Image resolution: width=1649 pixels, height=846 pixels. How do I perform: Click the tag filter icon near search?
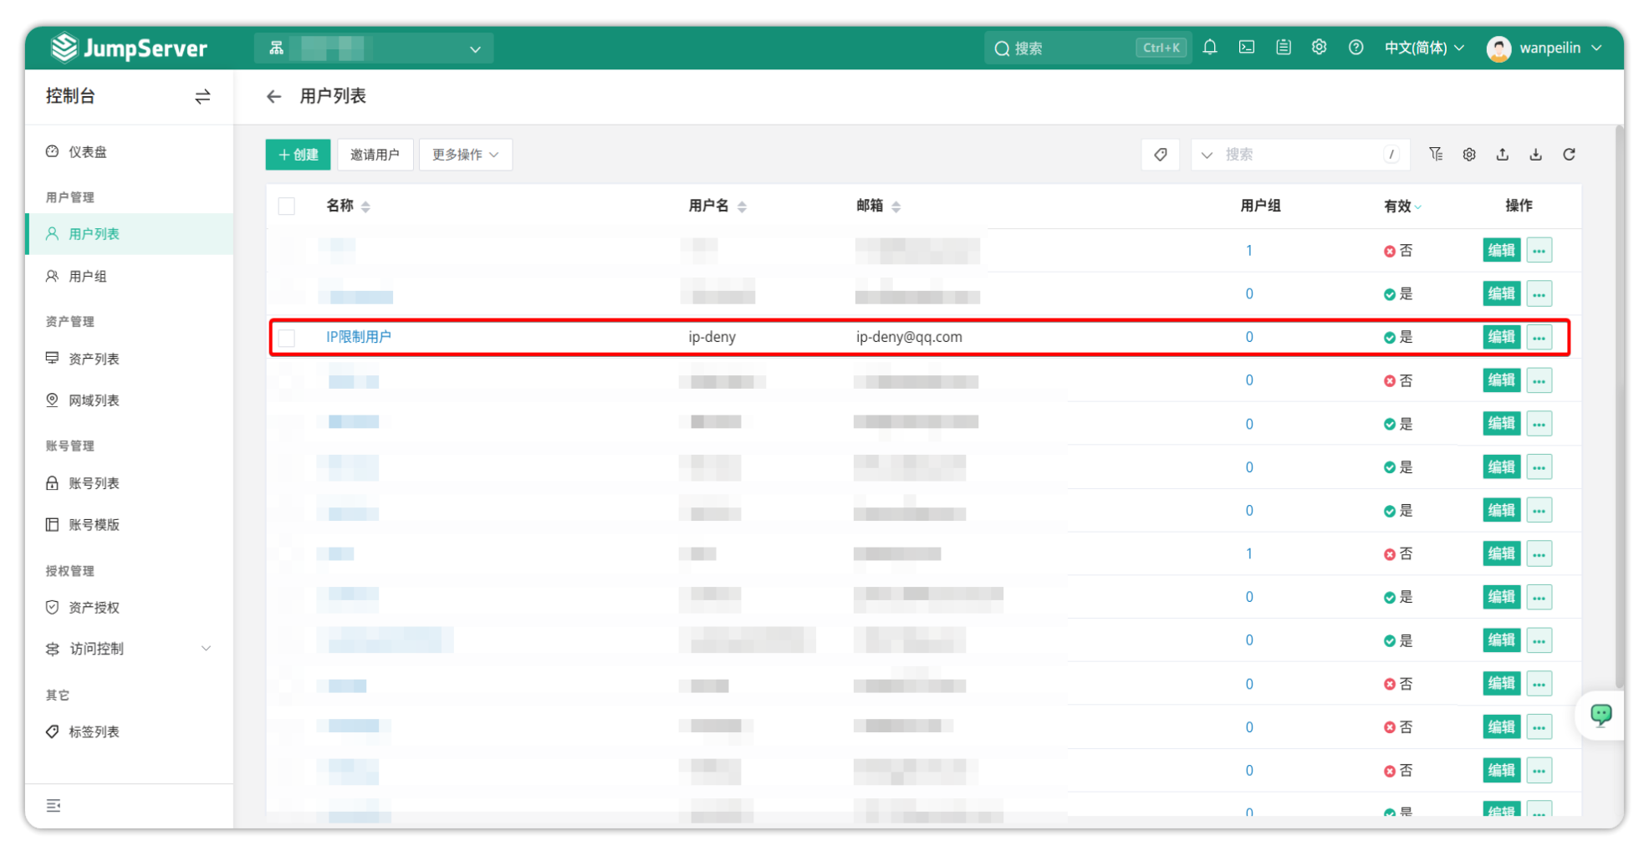[1160, 155]
